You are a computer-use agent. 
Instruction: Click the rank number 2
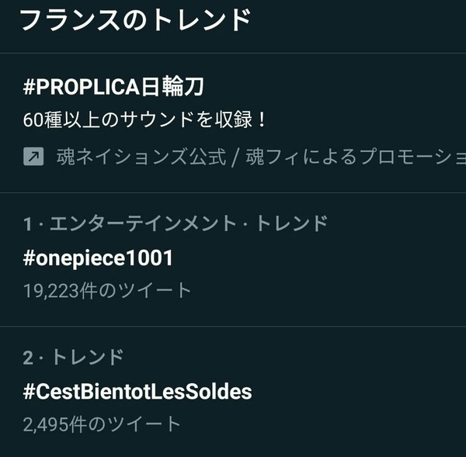point(28,358)
